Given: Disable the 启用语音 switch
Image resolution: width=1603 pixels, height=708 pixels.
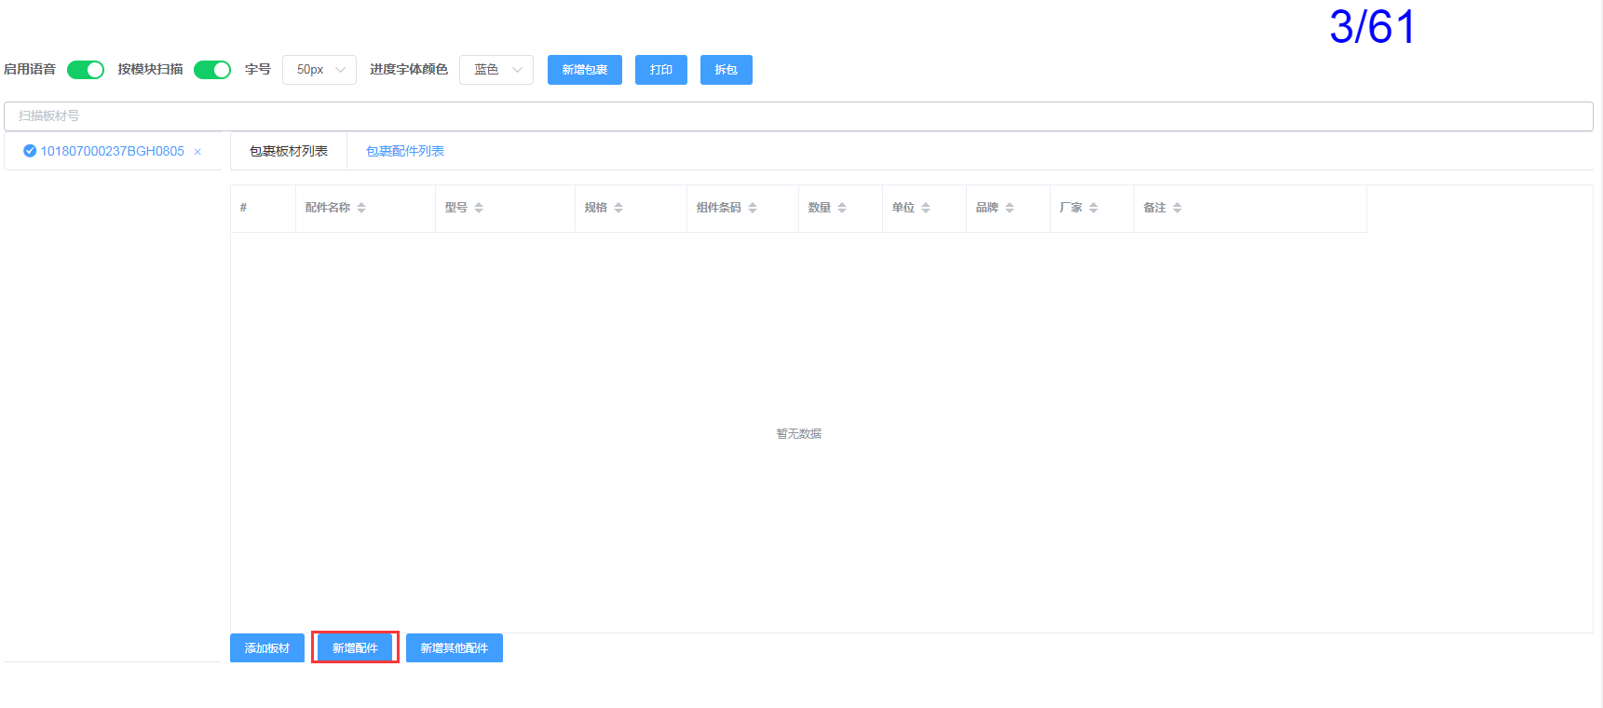Looking at the screenshot, I should (86, 70).
